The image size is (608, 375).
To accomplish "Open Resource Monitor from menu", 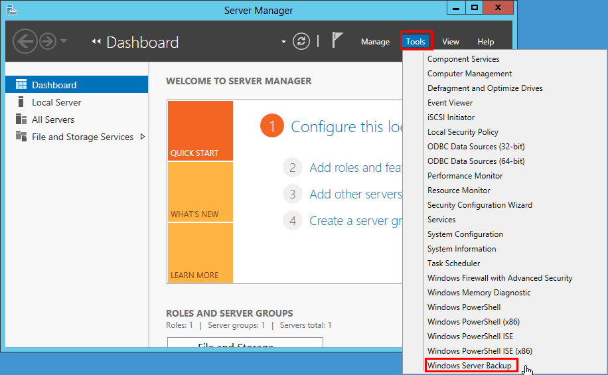I will coord(459,190).
